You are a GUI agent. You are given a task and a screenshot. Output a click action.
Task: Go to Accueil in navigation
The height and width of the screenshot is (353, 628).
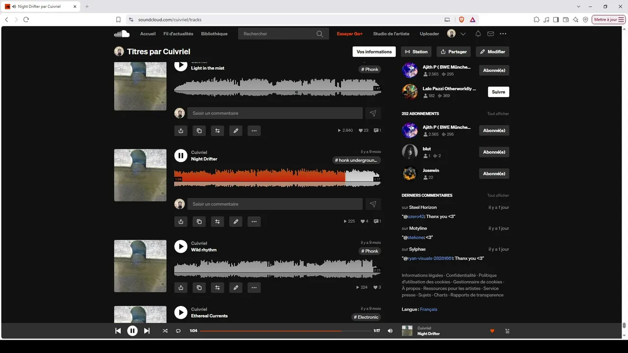tap(148, 34)
